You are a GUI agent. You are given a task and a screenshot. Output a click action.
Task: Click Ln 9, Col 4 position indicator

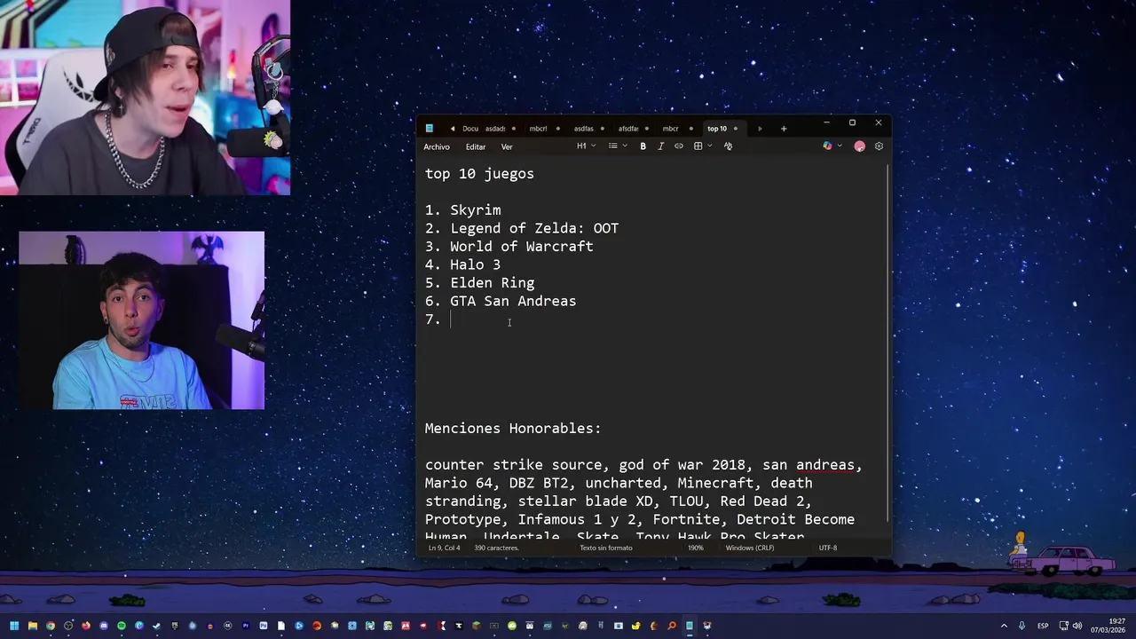tap(444, 548)
